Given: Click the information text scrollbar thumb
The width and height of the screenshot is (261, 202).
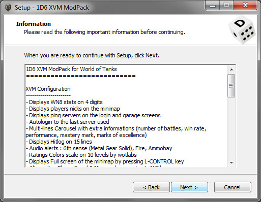Looking at the screenshot, I should [x=231, y=86].
